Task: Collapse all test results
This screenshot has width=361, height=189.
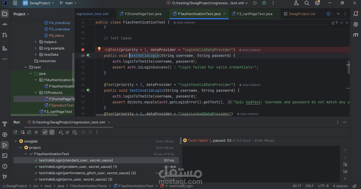Action: (x=68, y=132)
